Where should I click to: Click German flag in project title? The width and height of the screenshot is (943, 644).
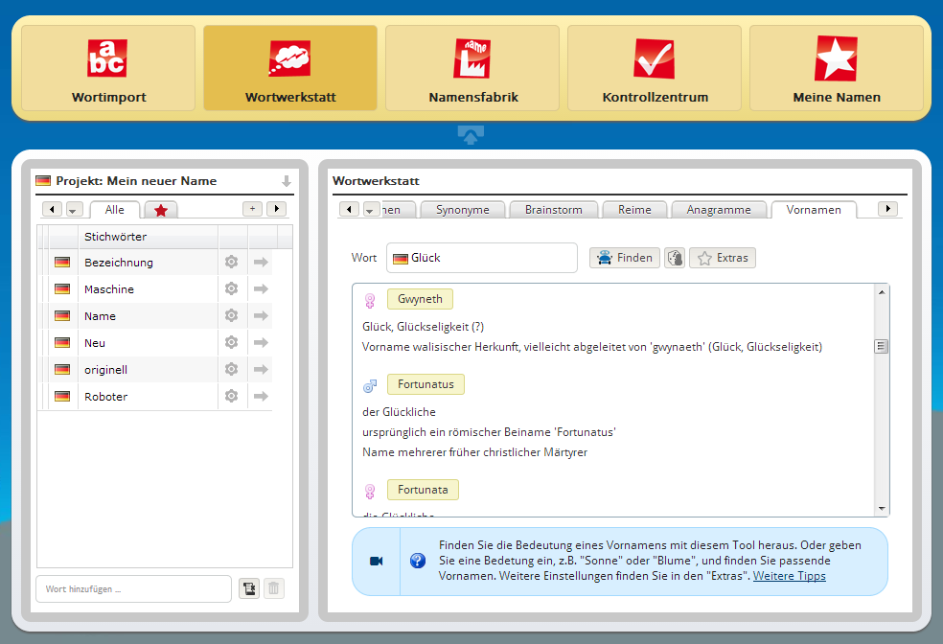point(43,180)
